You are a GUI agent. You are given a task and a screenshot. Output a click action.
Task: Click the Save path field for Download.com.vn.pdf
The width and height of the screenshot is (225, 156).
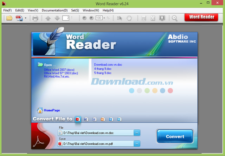click(x=96, y=144)
